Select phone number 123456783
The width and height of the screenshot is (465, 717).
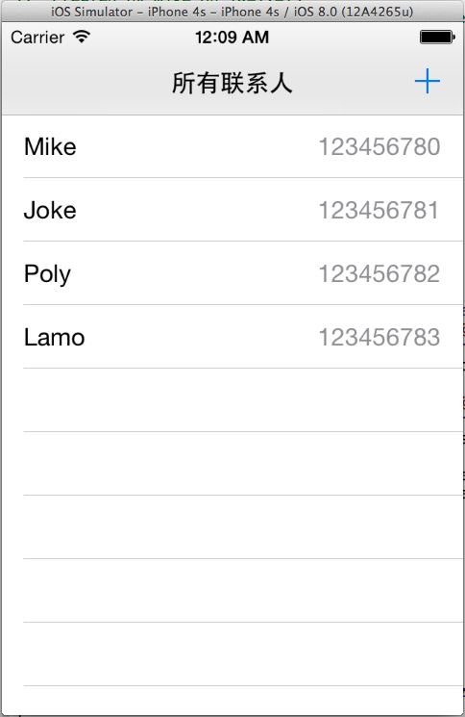[x=379, y=338]
